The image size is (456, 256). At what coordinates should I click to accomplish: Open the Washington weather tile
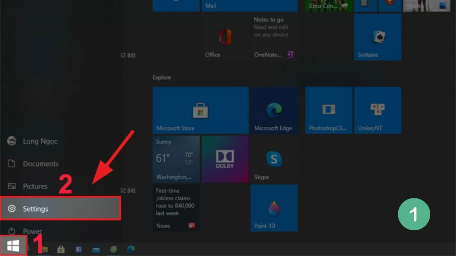tap(176, 159)
